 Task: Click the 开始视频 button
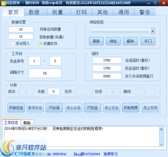131,108
